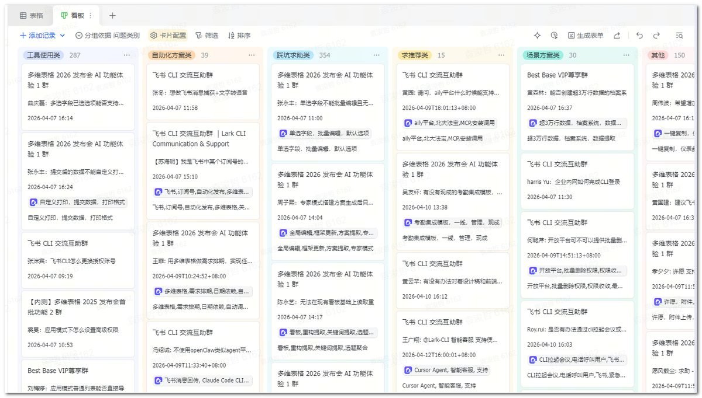This screenshot has width=702, height=398.
Task: Open the 筛选 filter option
Action: click(x=207, y=36)
